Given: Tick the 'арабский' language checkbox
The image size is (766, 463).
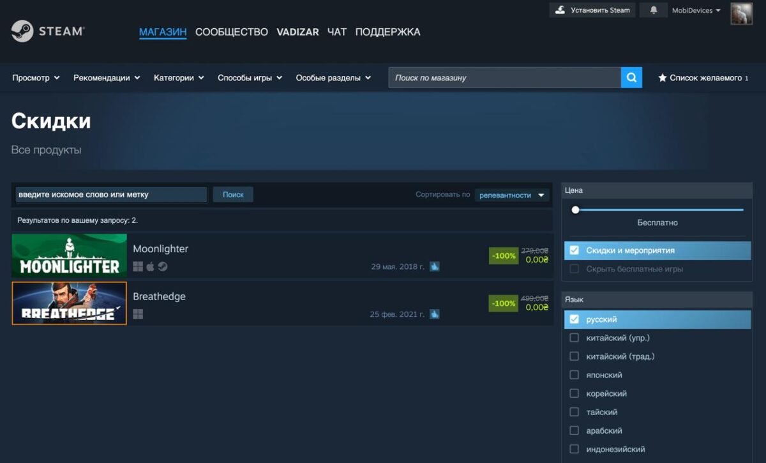Looking at the screenshot, I should tap(574, 430).
